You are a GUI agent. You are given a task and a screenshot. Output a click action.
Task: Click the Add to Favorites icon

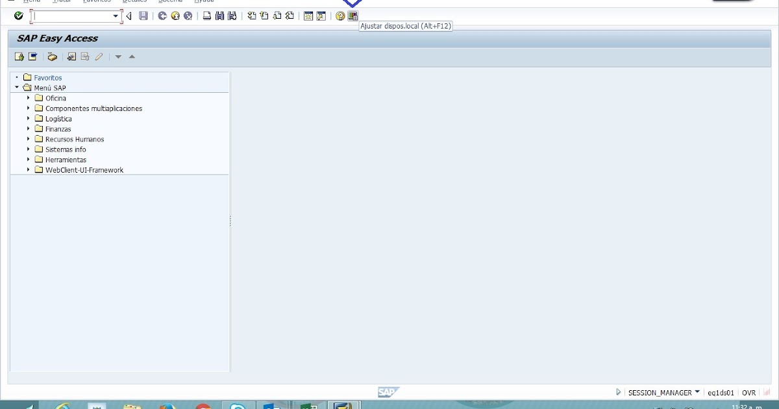tap(71, 56)
